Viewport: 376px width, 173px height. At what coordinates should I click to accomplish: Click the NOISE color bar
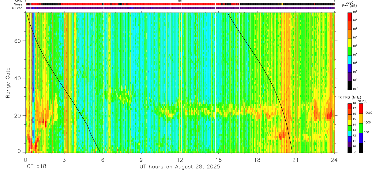(361, 128)
